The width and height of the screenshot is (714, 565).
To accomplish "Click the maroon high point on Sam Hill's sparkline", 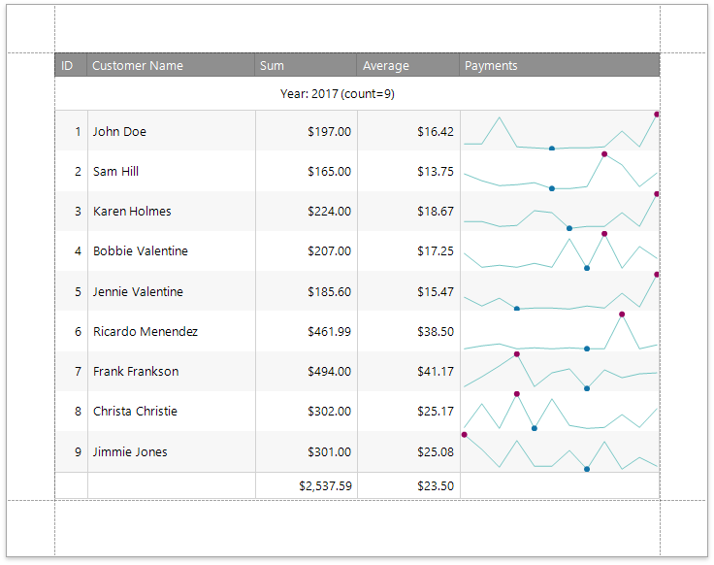I will 603,153.
